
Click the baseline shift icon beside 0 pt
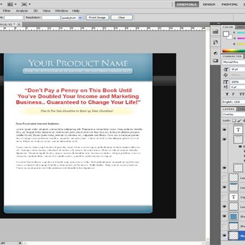click(x=226, y=87)
